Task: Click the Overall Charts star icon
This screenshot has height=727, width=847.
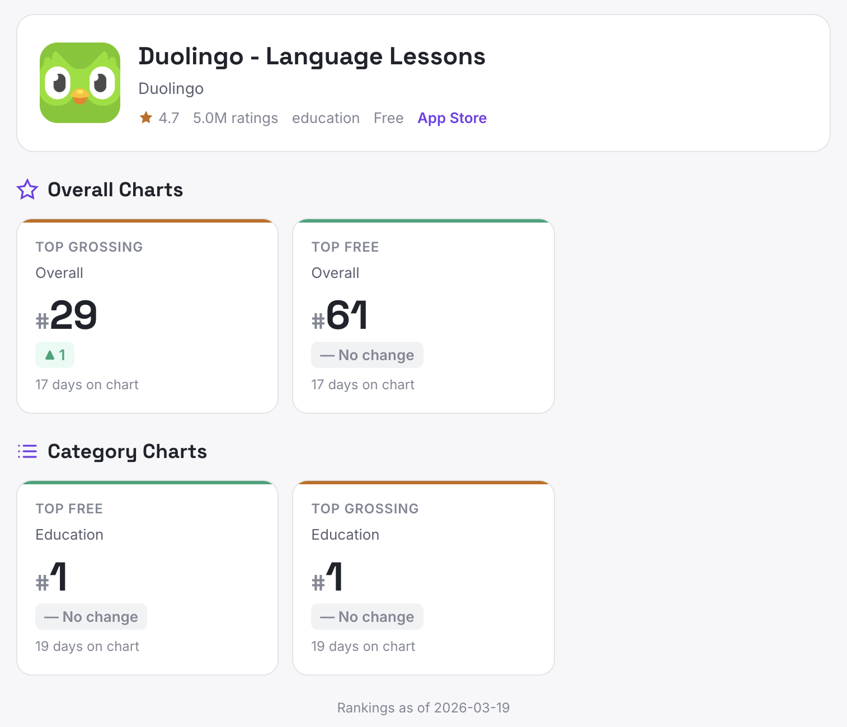Action: coord(27,190)
